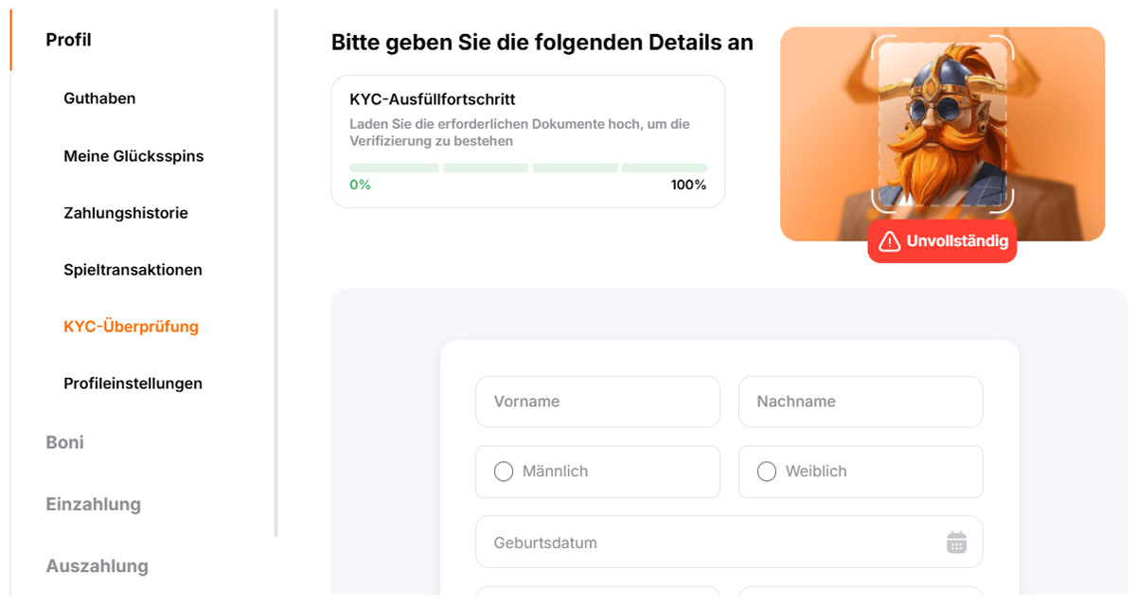
Task: Click the KYC progress bar
Action: (528, 168)
